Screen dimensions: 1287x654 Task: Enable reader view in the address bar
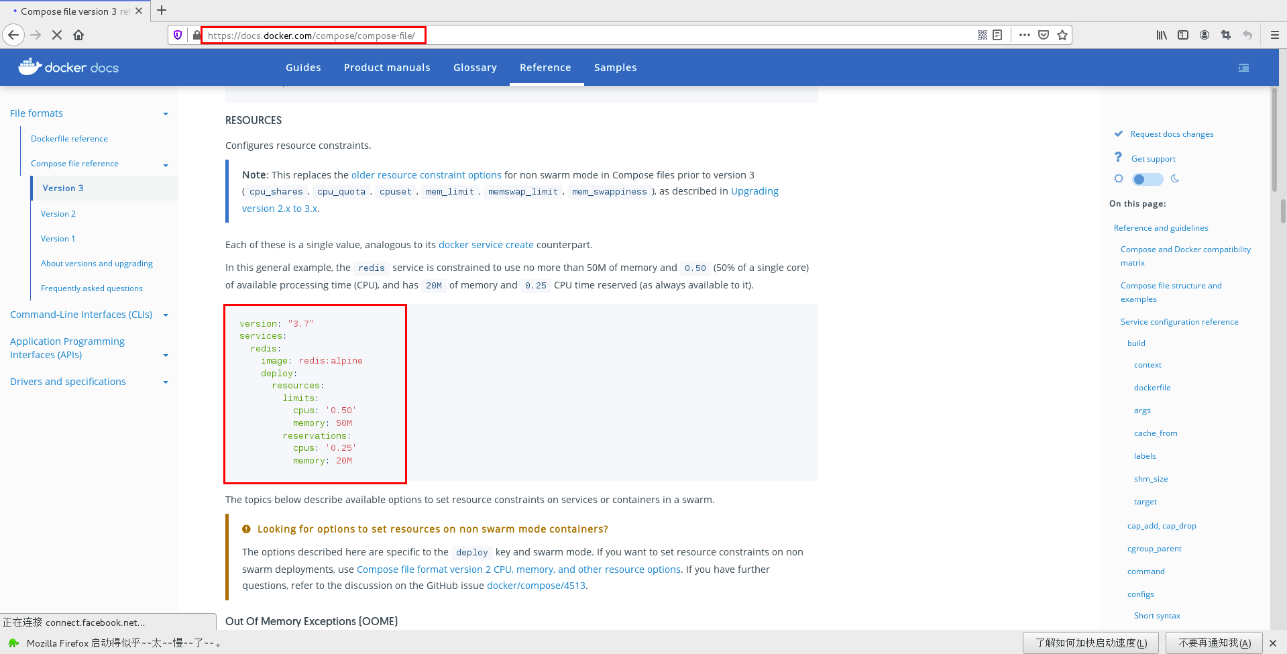(x=997, y=34)
